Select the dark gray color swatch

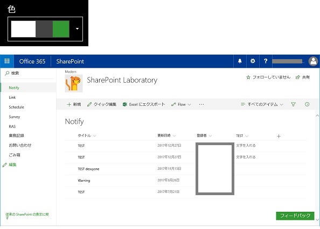[x=44, y=28]
